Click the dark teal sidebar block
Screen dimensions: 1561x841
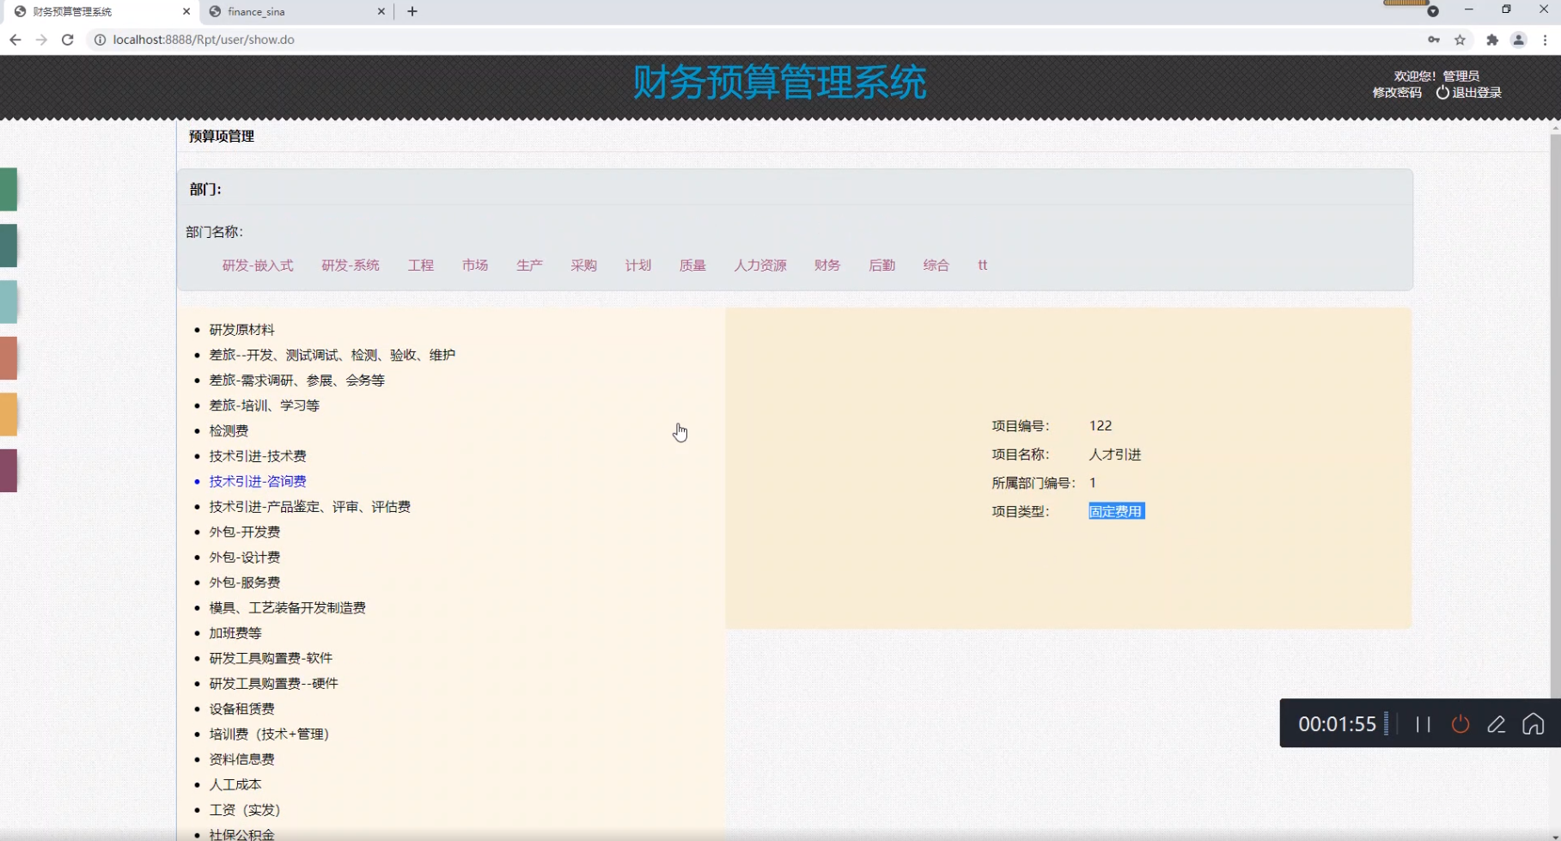(x=9, y=246)
